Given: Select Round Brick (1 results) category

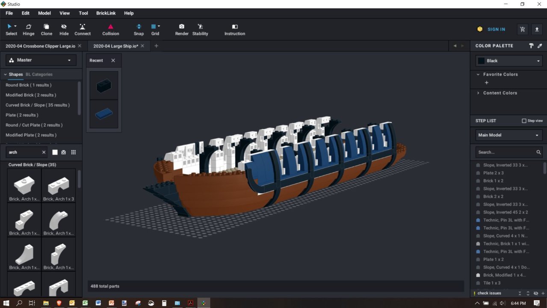Looking at the screenshot, I should click(28, 85).
